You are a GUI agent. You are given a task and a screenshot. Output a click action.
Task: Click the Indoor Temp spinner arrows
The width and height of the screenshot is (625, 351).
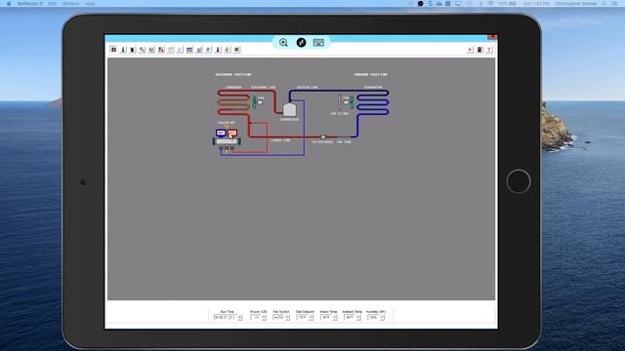pyautogui.click(x=335, y=318)
